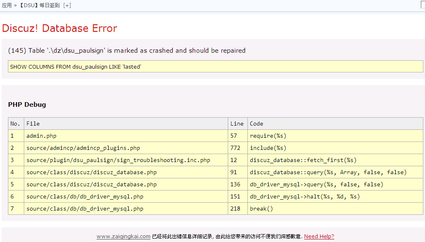Select line number 136 cell
This screenshot has height=242, width=425.
(x=238, y=184)
